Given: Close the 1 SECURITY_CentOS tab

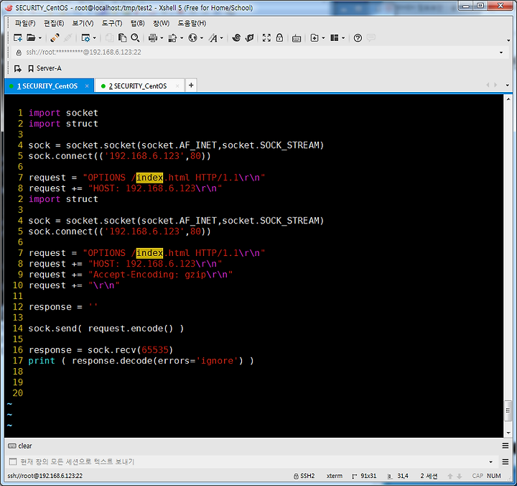Looking at the screenshot, I should point(87,86).
